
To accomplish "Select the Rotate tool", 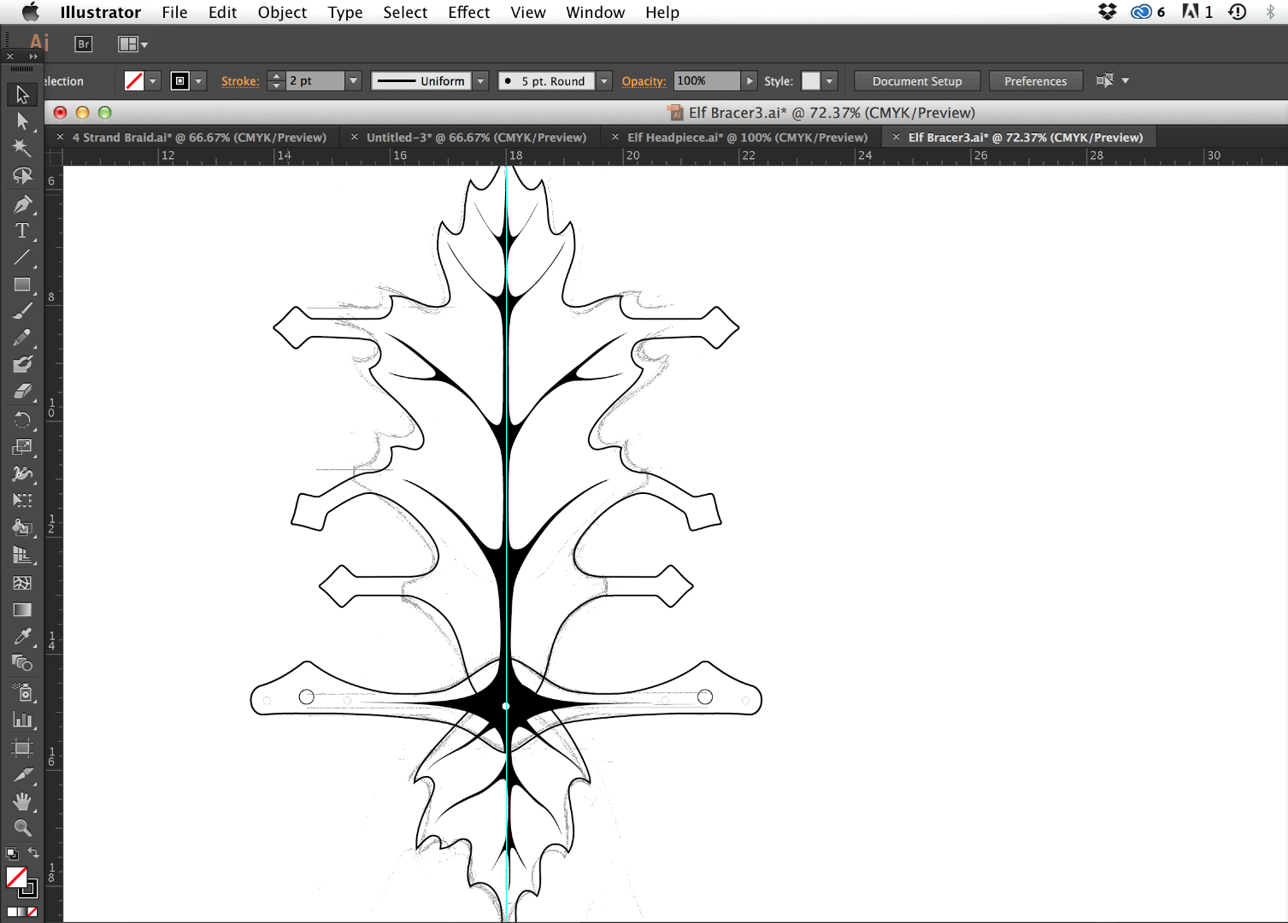I will click(22, 420).
